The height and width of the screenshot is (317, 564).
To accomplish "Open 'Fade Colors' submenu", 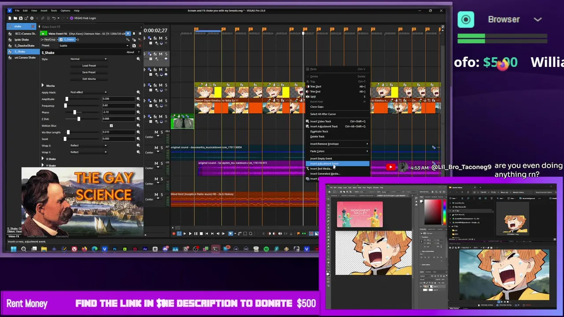I will [x=338, y=151].
